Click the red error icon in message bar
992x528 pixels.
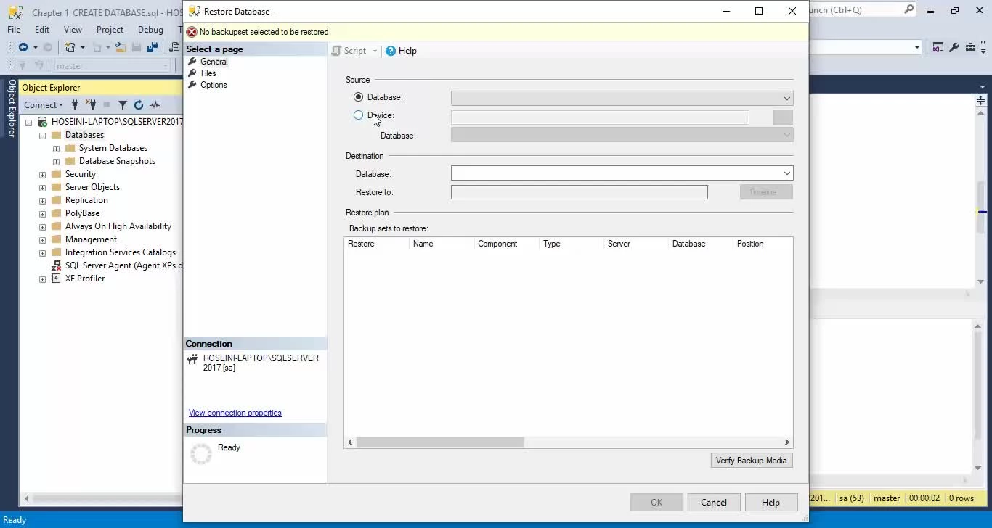click(192, 32)
